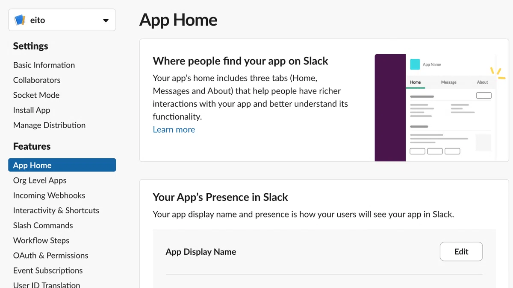
Task: Navigate to Manage Distribution
Action: click(x=49, y=125)
